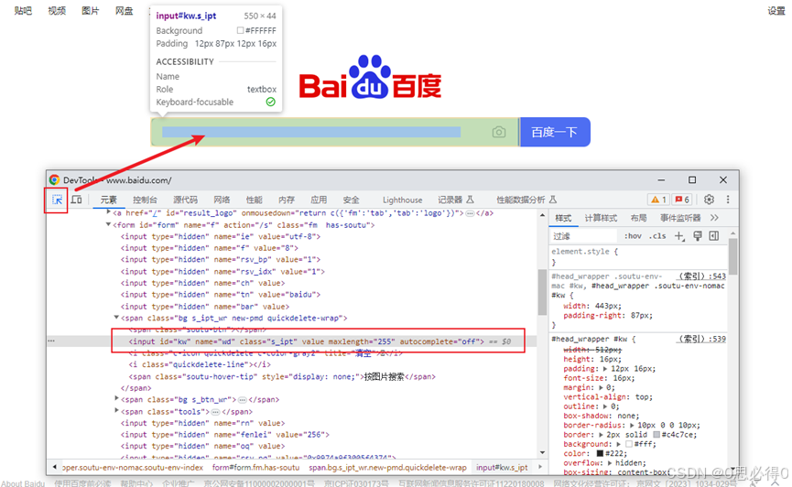Open the 安全 Security tab
The height and width of the screenshot is (487, 792).
pos(351,200)
